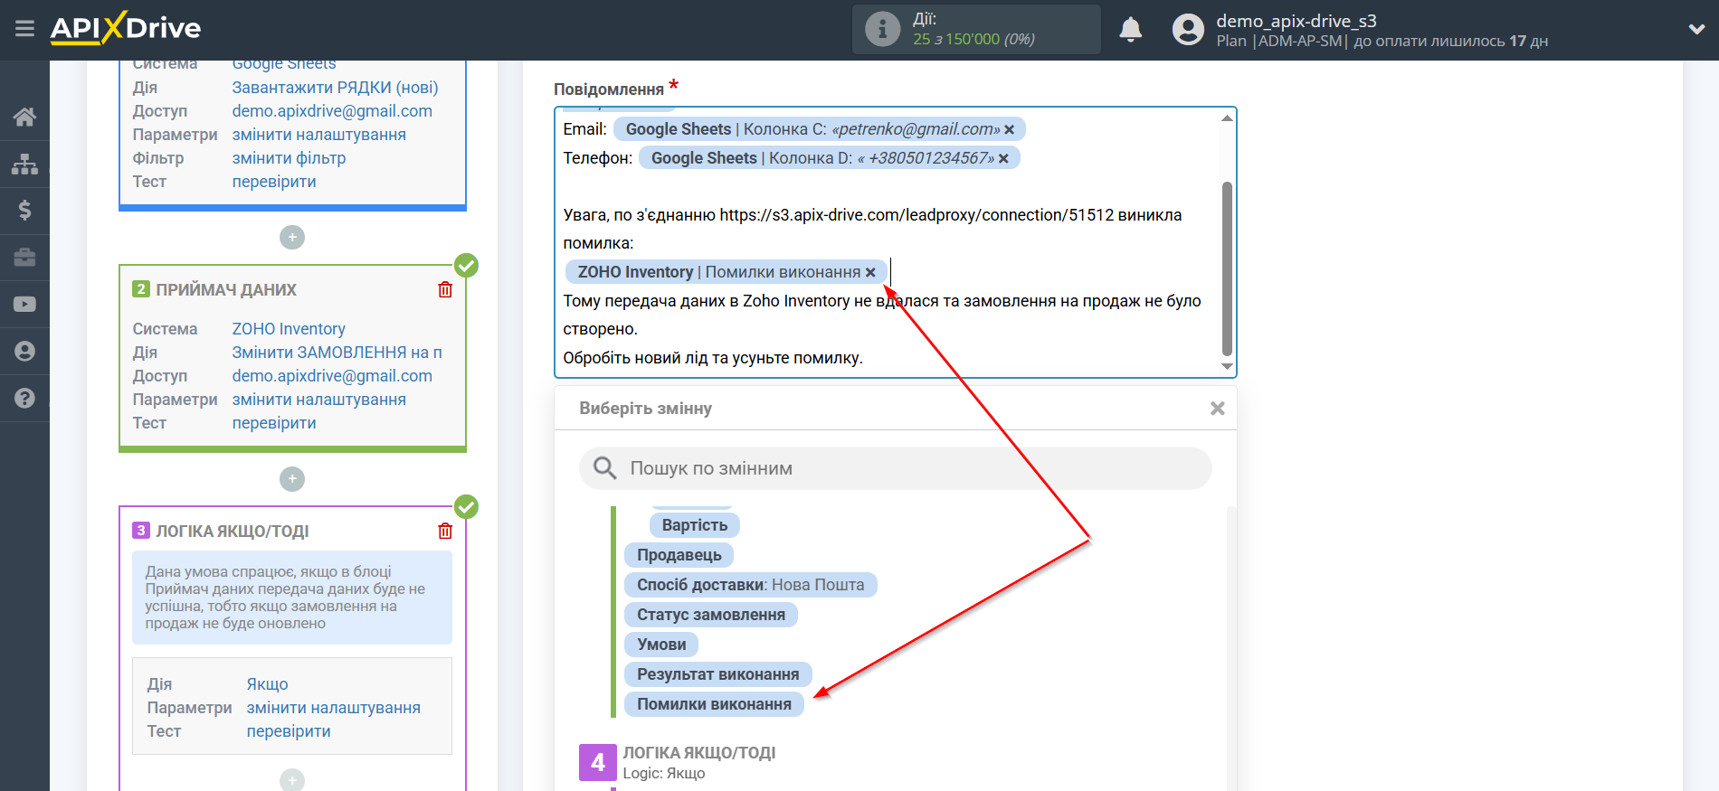This screenshot has height=791, width=1719.
Task: Click ПРИЙМАЧ ДАНИХ block title
Action: 226,290
